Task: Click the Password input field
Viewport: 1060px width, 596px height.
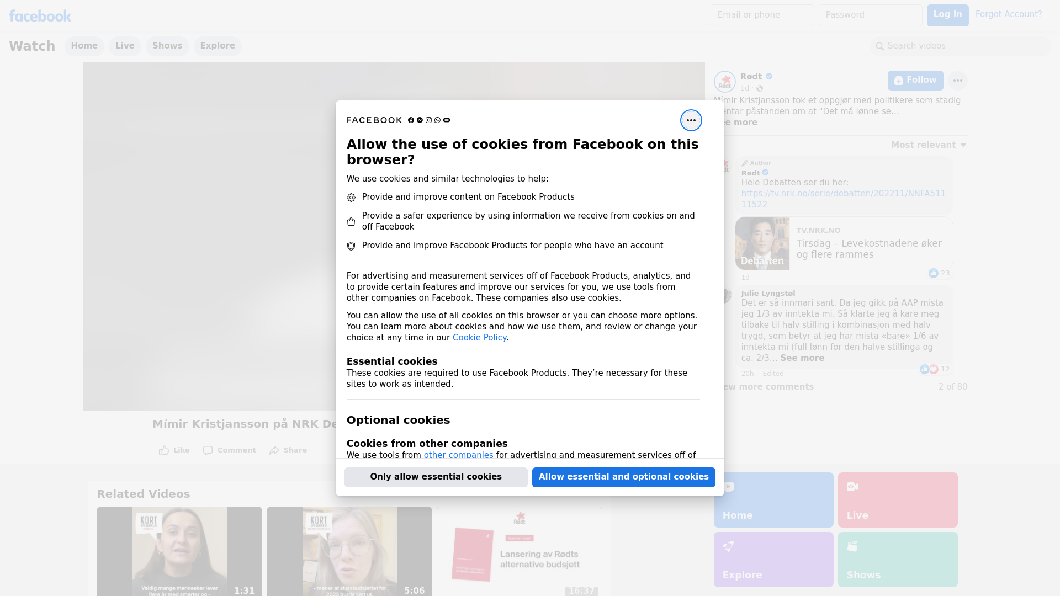Action: [870, 15]
